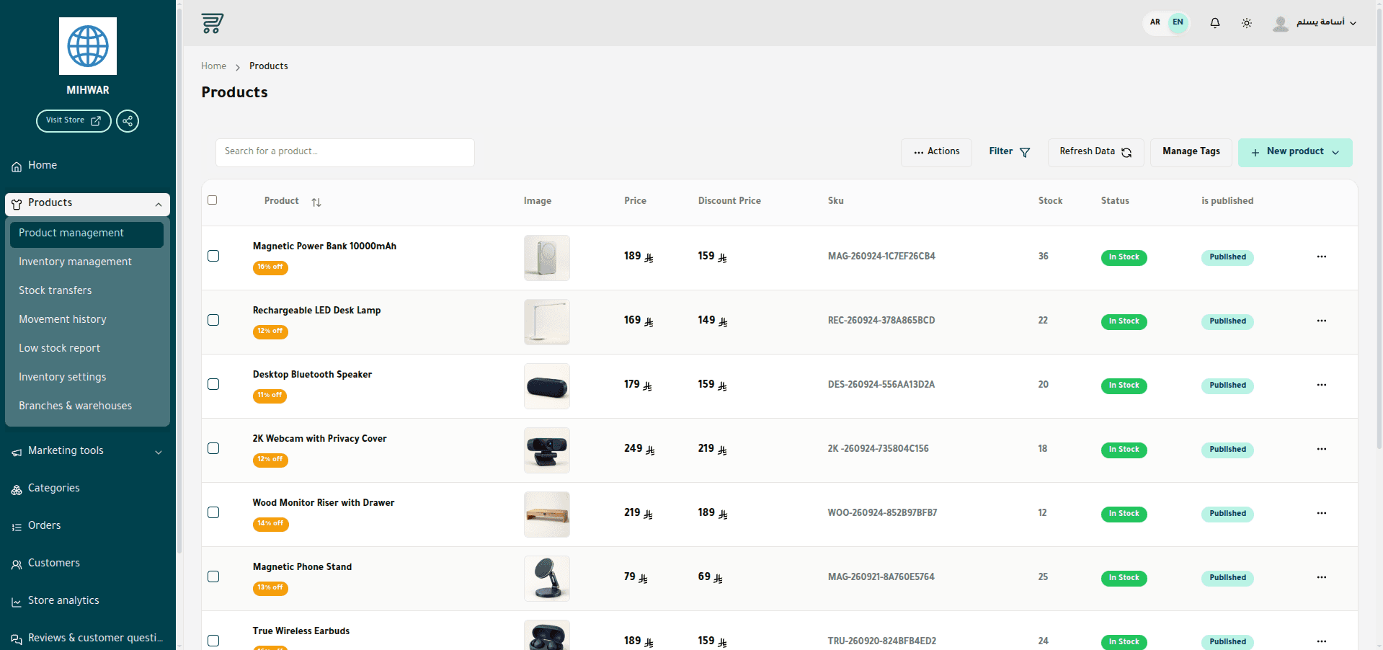Open row menu for Desktop Bluetooth Speaker
The image size is (1383, 650).
click(1321, 385)
